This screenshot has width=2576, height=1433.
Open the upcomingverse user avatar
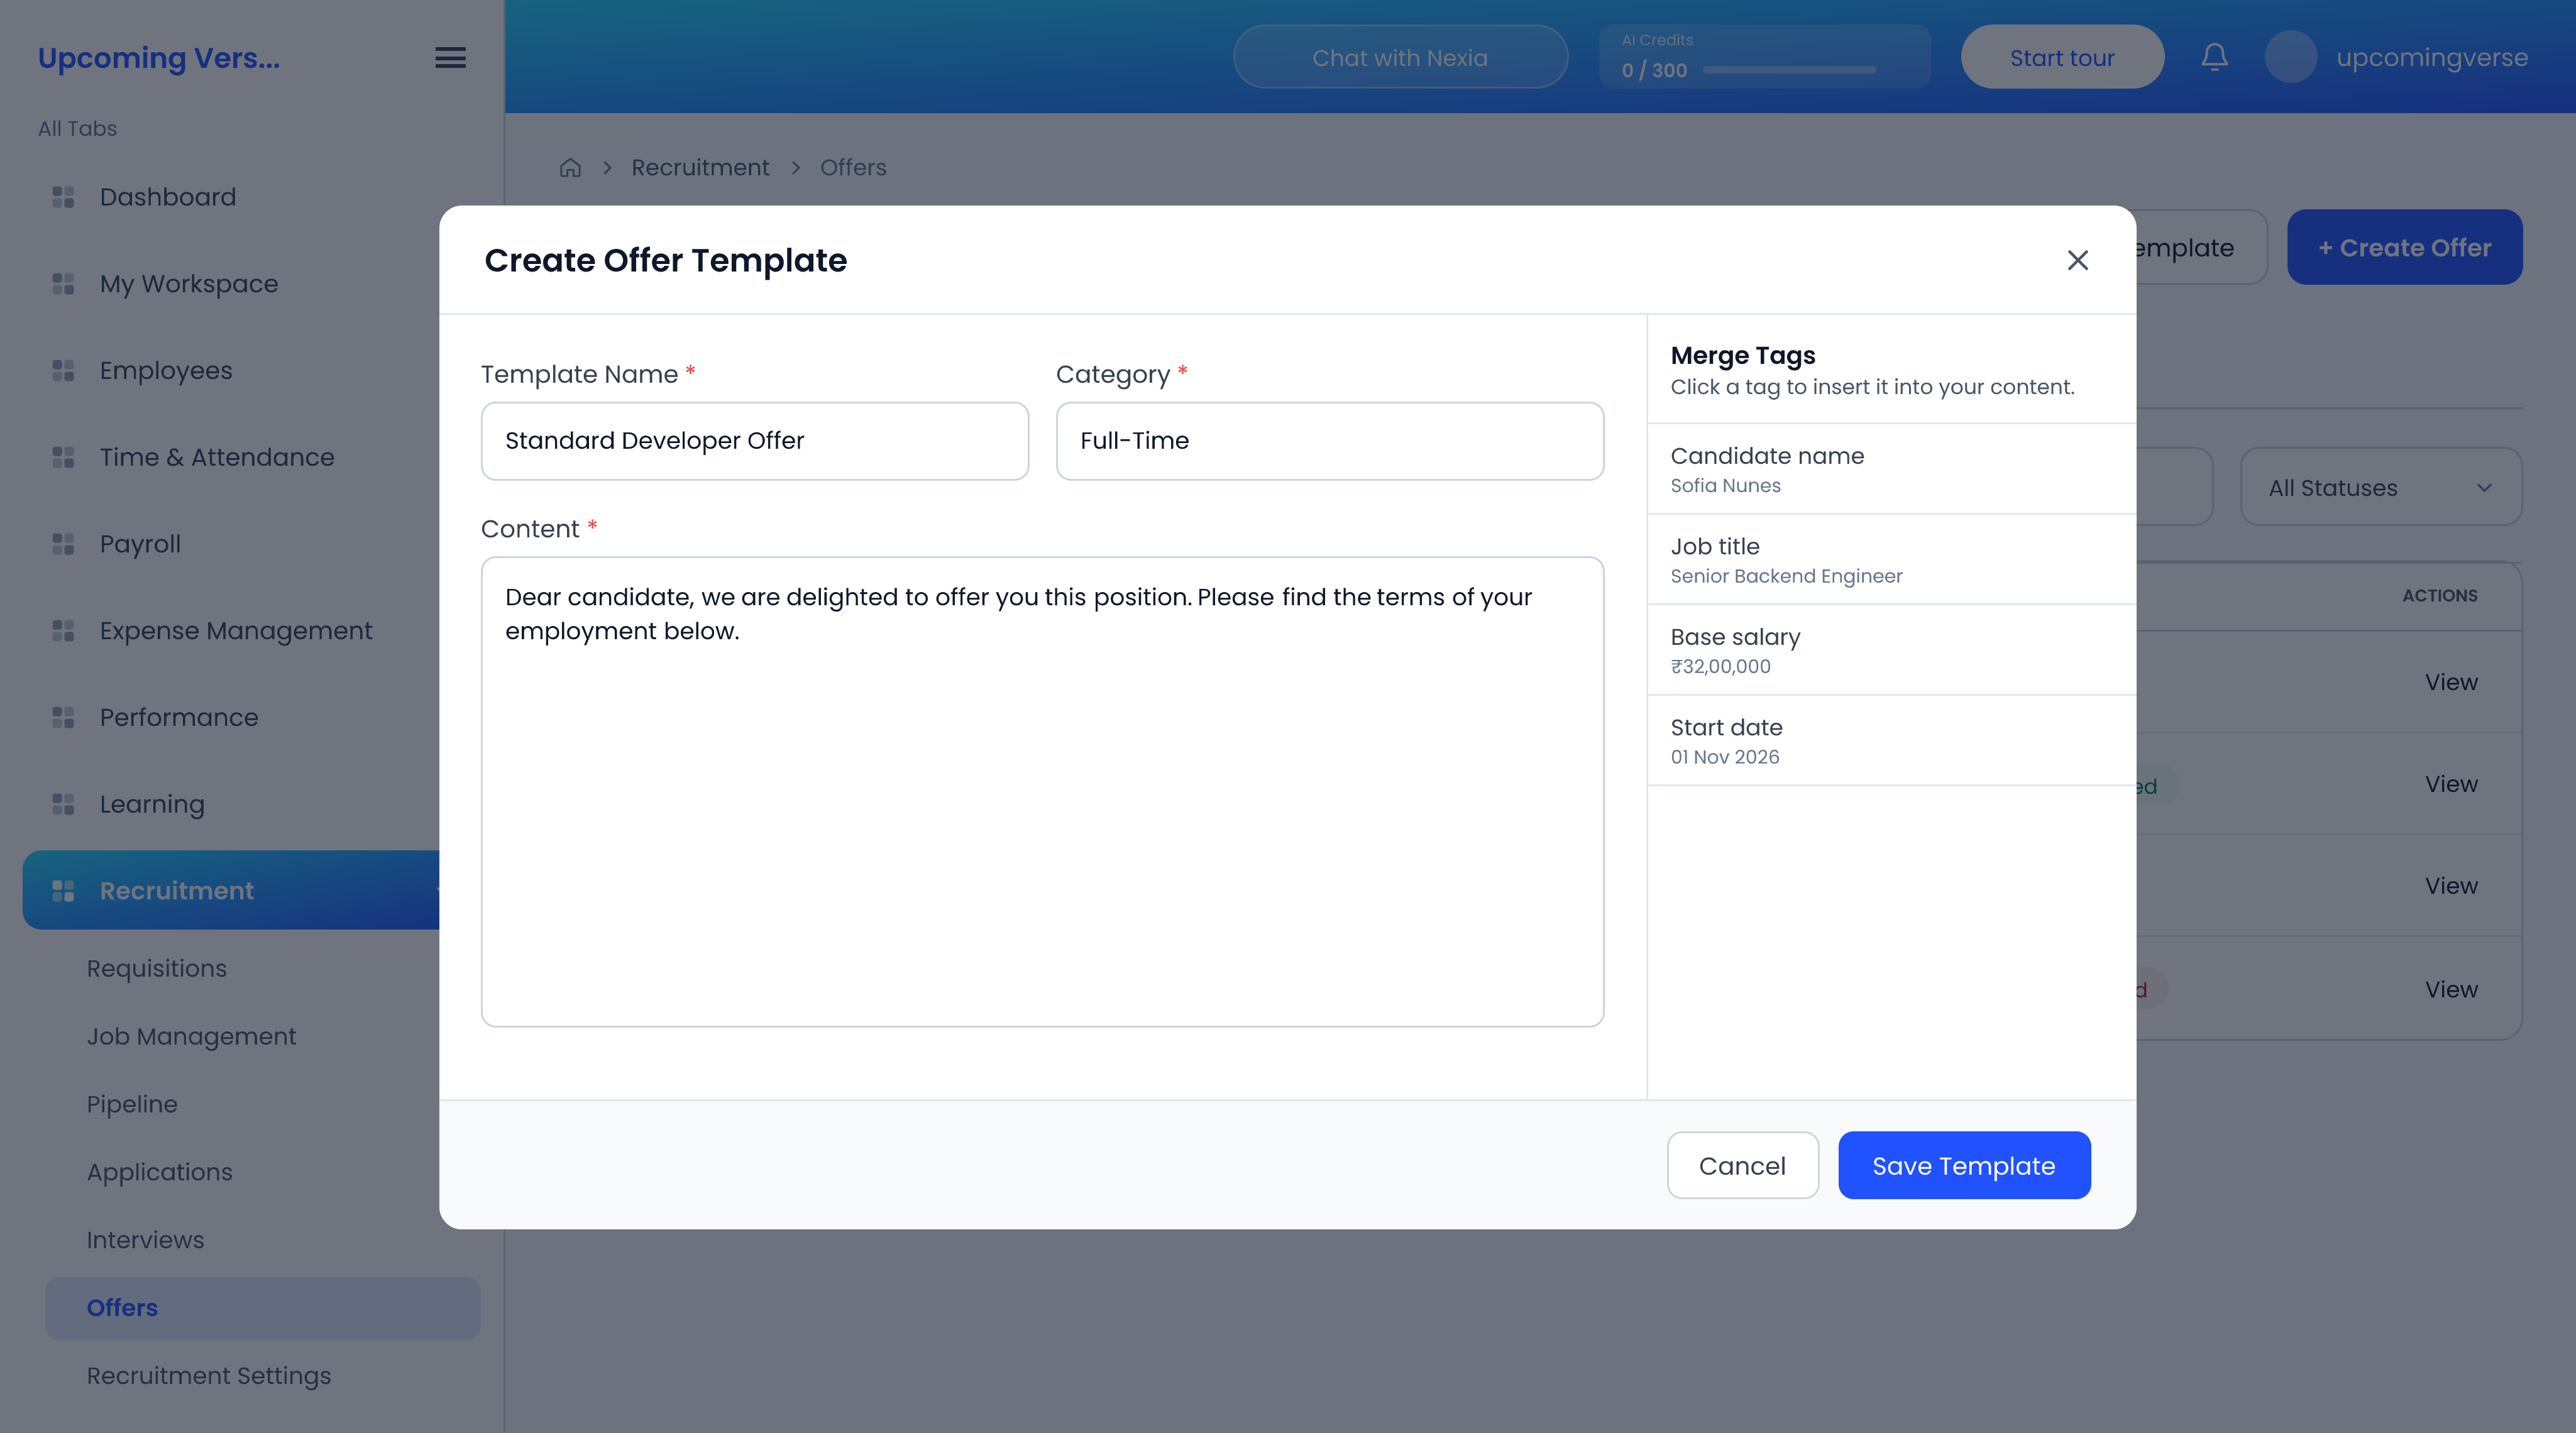[x=2290, y=57]
